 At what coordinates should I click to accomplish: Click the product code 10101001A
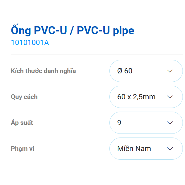tap(30, 43)
